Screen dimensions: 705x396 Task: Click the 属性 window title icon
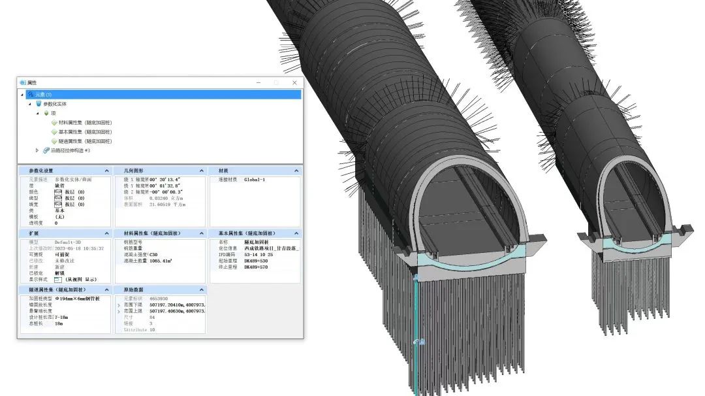pos(23,83)
